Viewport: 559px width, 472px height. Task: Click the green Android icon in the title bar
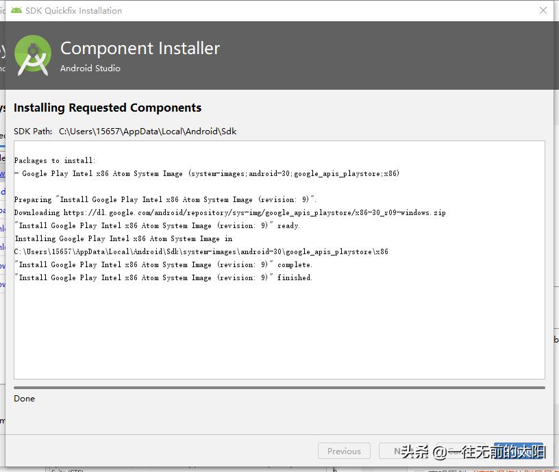pos(15,10)
